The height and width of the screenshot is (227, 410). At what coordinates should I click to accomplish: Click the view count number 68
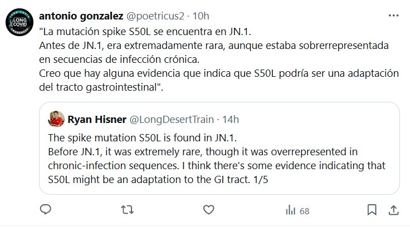click(304, 210)
